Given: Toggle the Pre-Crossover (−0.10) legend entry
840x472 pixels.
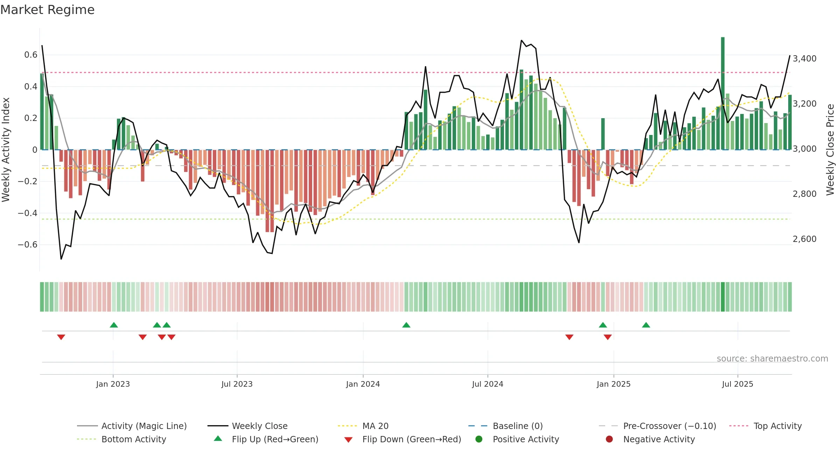Looking at the screenshot, I should (657, 426).
